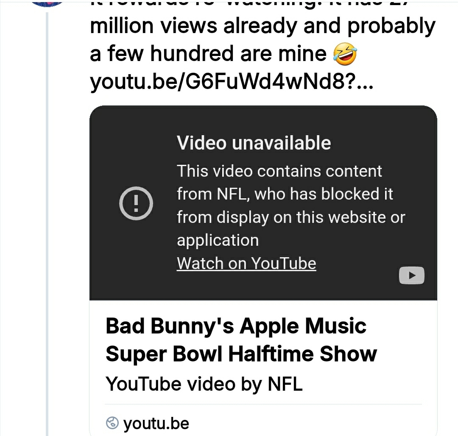The width and height of the screenshot is (458, 436).
Task: Click "Super Bowl Halftime Show" title line
Action: (x=241, y=354)
